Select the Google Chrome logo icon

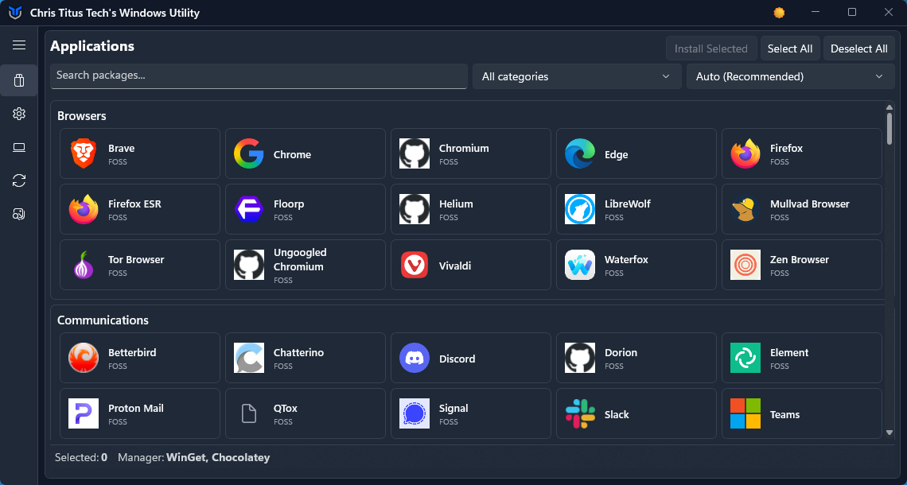point(249,153)
